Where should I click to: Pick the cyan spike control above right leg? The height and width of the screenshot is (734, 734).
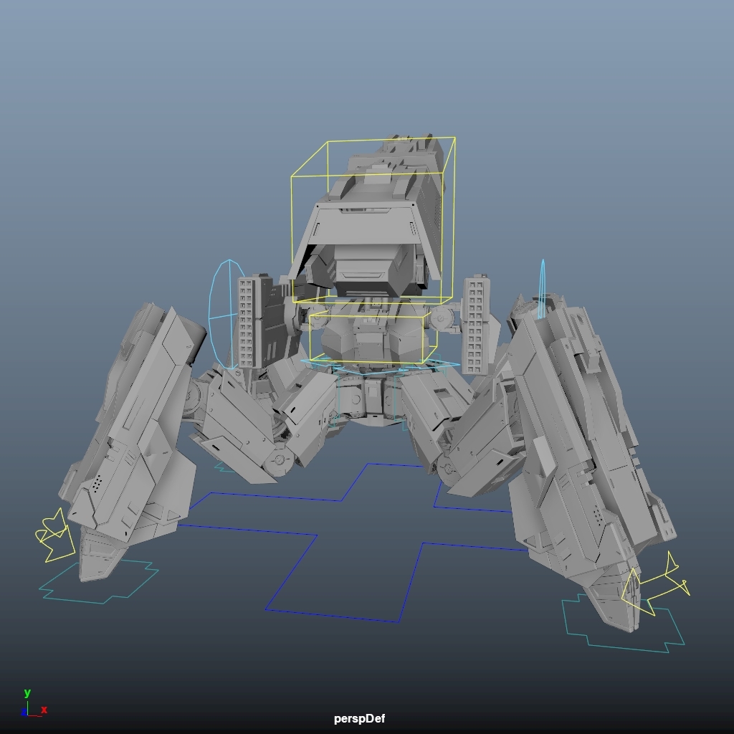tap(543, 289)
